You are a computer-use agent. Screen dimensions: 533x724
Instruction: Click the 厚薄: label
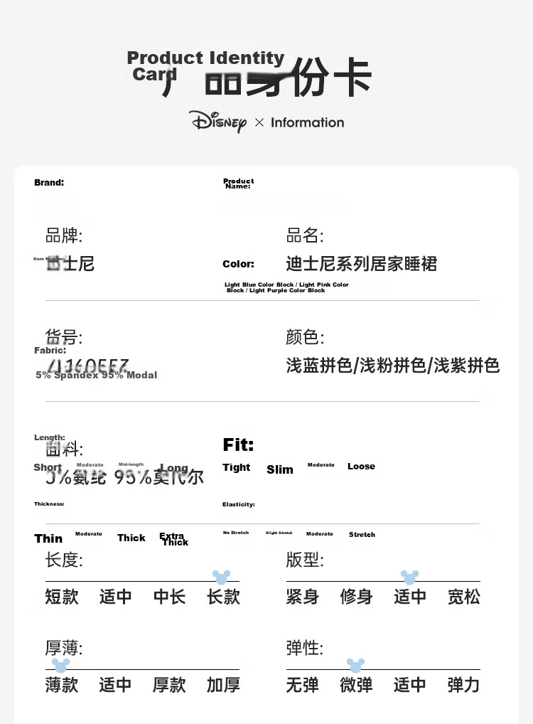tap(64, 649)
